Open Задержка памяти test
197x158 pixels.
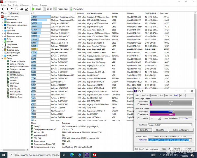coord(18,69)
